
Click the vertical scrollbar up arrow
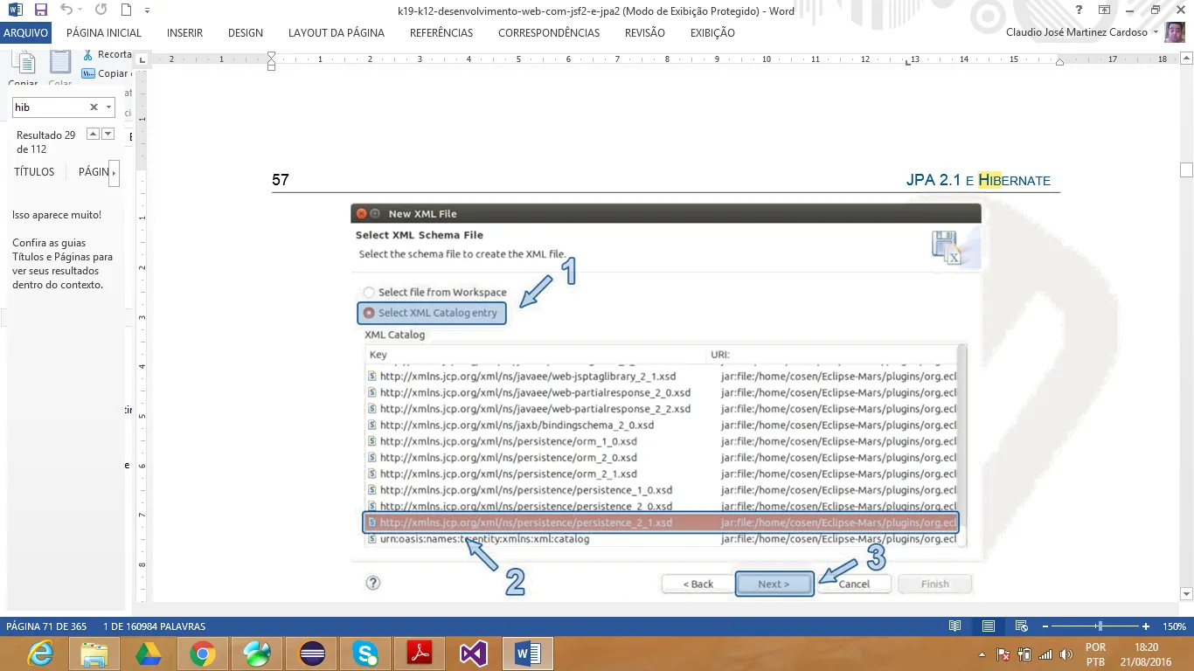pyautogui.click(x=1186, y=59)
